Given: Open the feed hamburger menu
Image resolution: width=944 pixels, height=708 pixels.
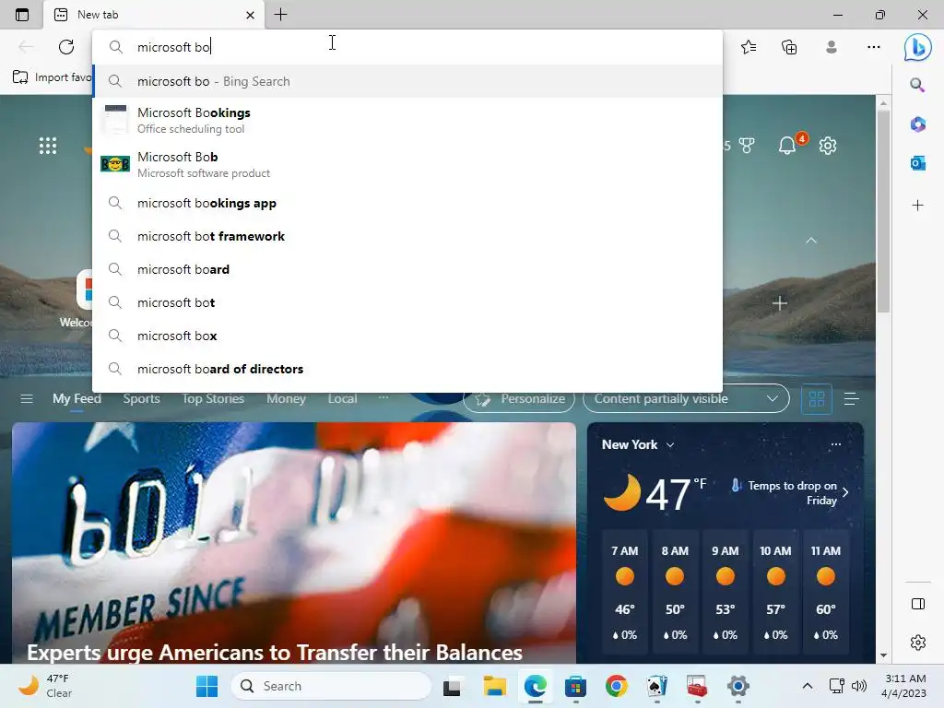Looking at the screenshot, I should (27, 398).
